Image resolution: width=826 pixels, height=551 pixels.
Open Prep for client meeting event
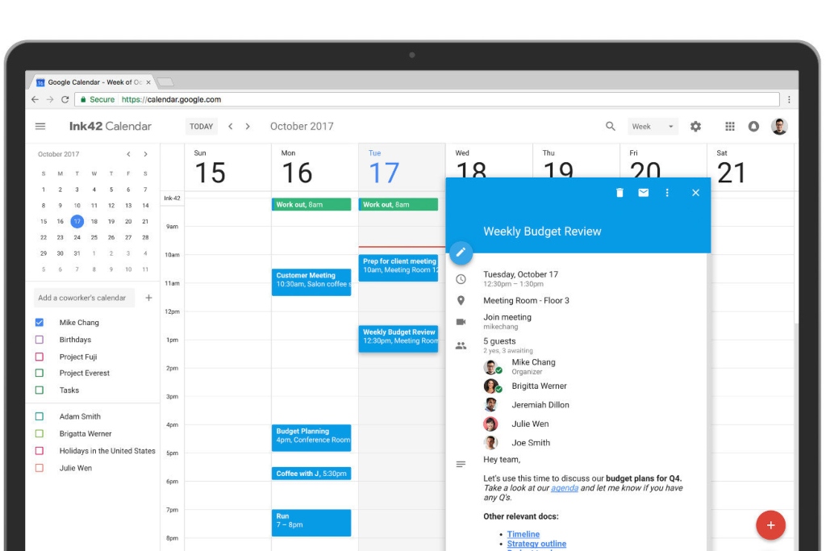[x=398, y=268]
